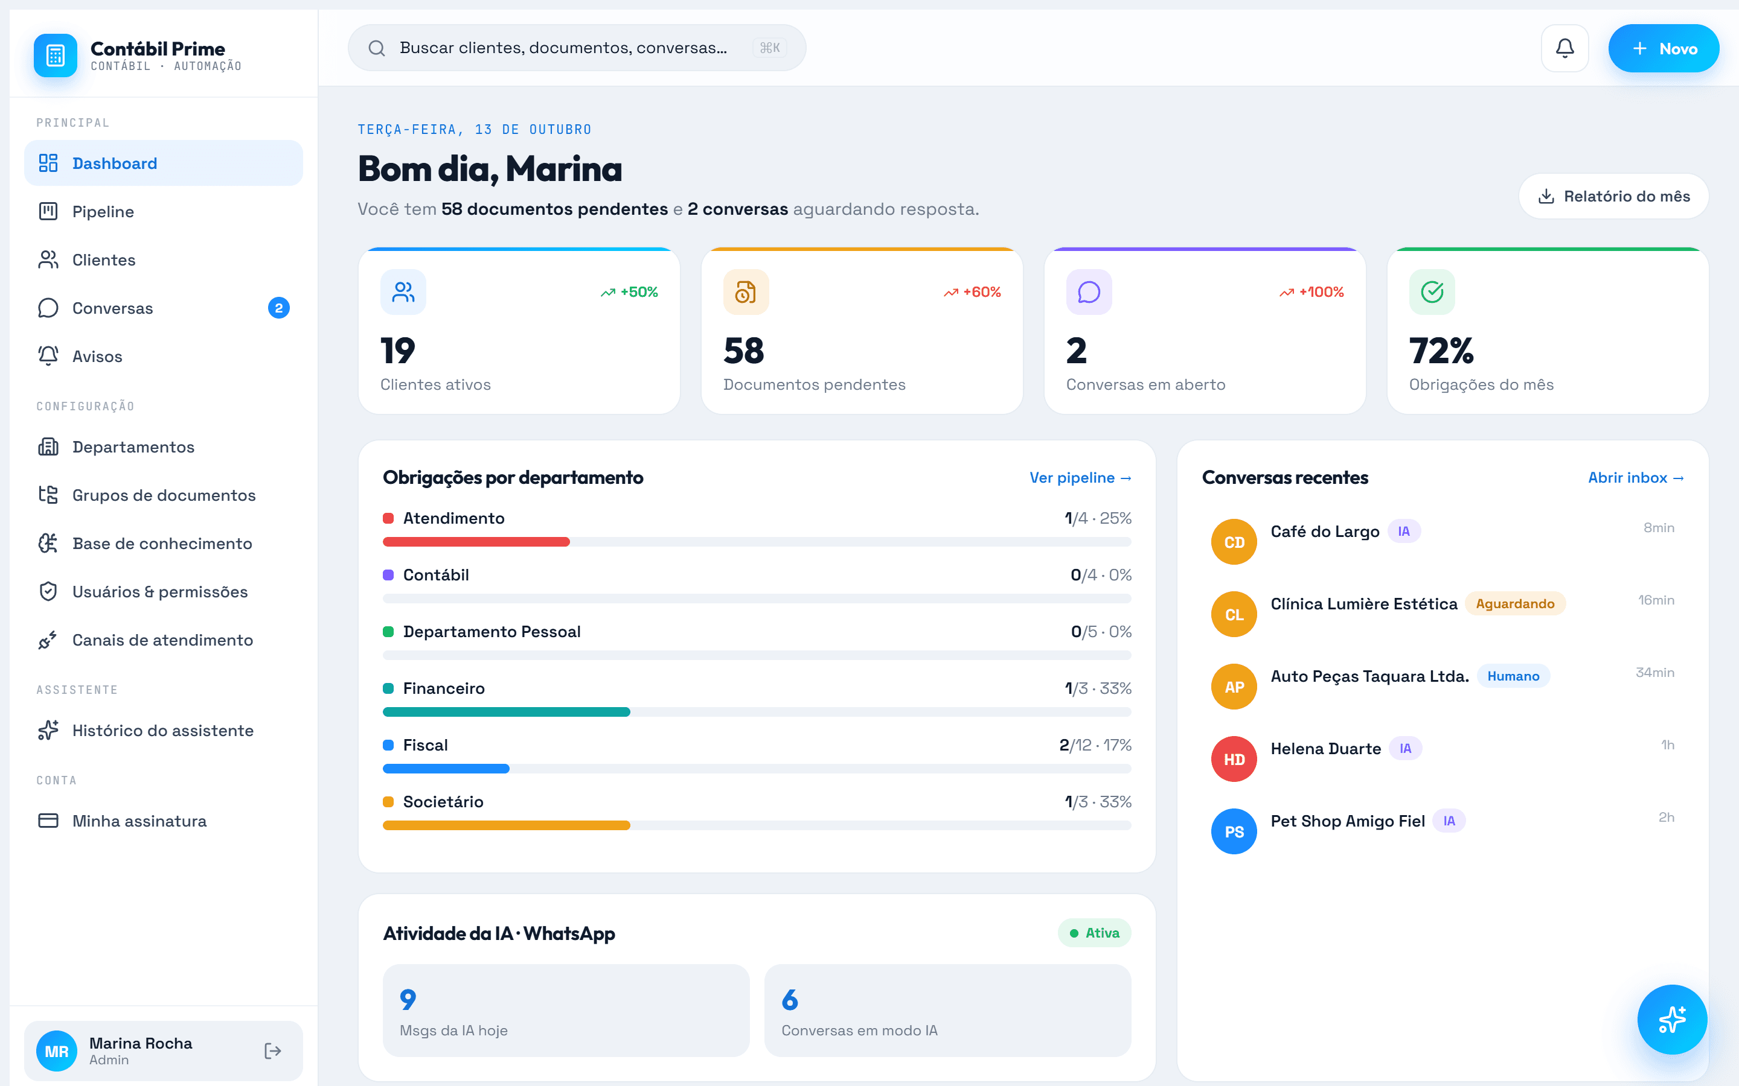Image resolution: width=1739 pixels, height=1086 pixels.
Task: Click the ⌘K shortcut hint in search
Action: click(x=769, y=48)
